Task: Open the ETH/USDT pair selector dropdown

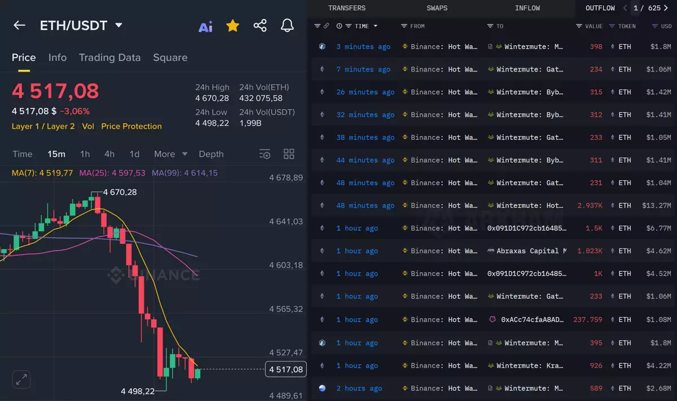Action: click(x=118, y=25)
